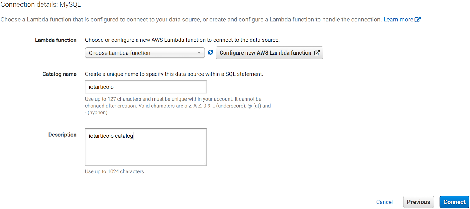This screenshot has height=209, width=470.
Task: Click the Lambda function field label
Action: point(56,40)
